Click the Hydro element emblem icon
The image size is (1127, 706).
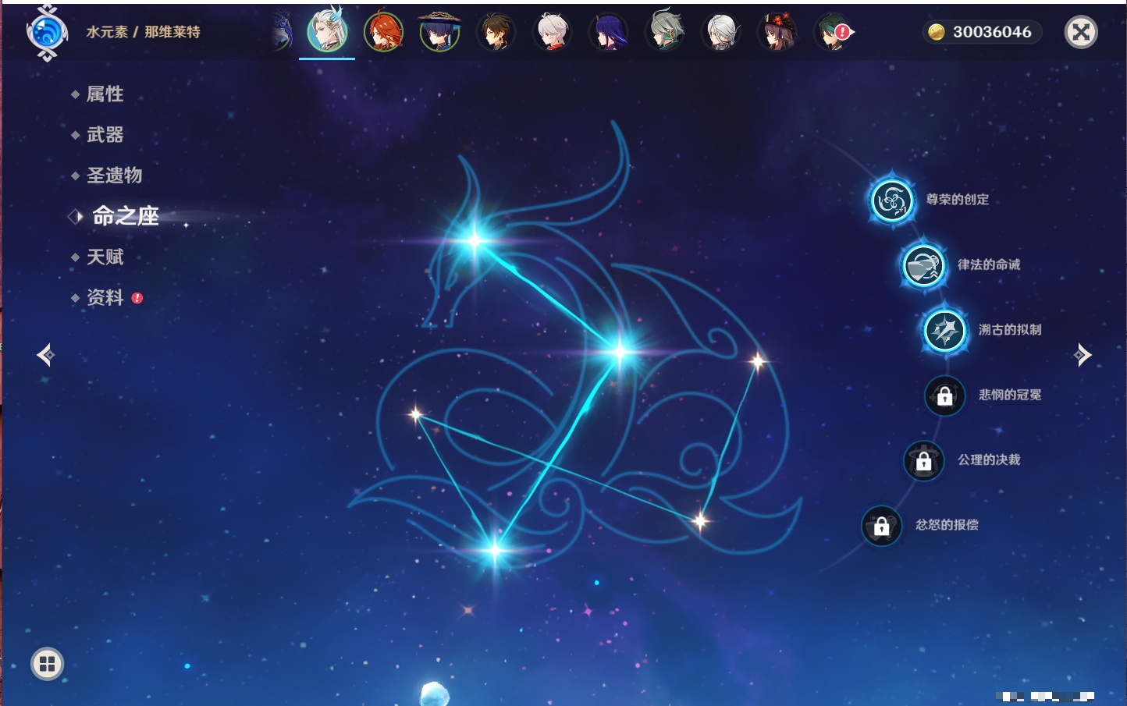(46, 34)
